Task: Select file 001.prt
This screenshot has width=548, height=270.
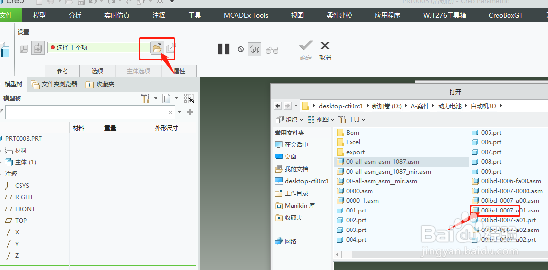Action: point(352,210)
